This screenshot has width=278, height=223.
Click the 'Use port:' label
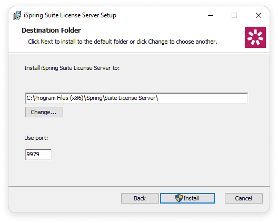pyautogui.click(x=36, y=138)
